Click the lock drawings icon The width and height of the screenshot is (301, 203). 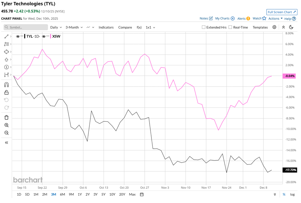click(6, 93)
